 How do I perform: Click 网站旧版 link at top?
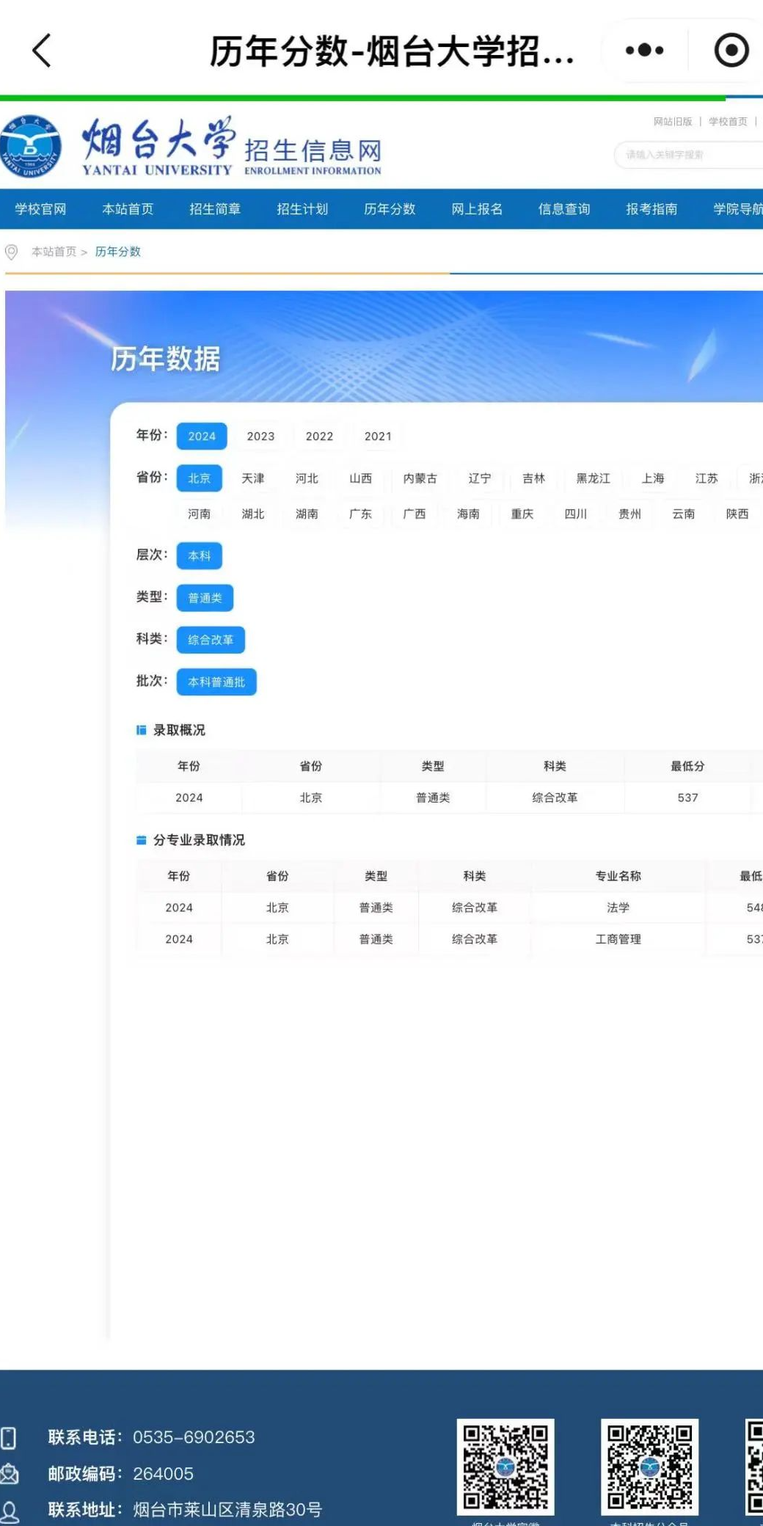tap(672, 122)
